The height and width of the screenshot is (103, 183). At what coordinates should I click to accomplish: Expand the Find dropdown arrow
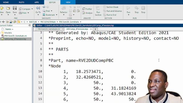tap(51, 11)
